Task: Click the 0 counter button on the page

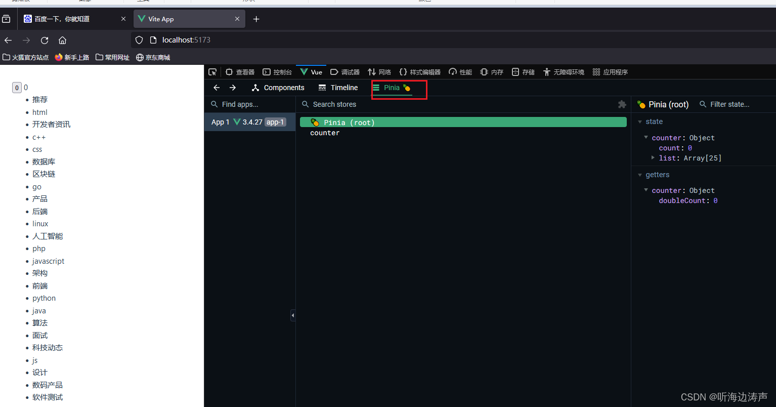Action: (x=17, y=88)
